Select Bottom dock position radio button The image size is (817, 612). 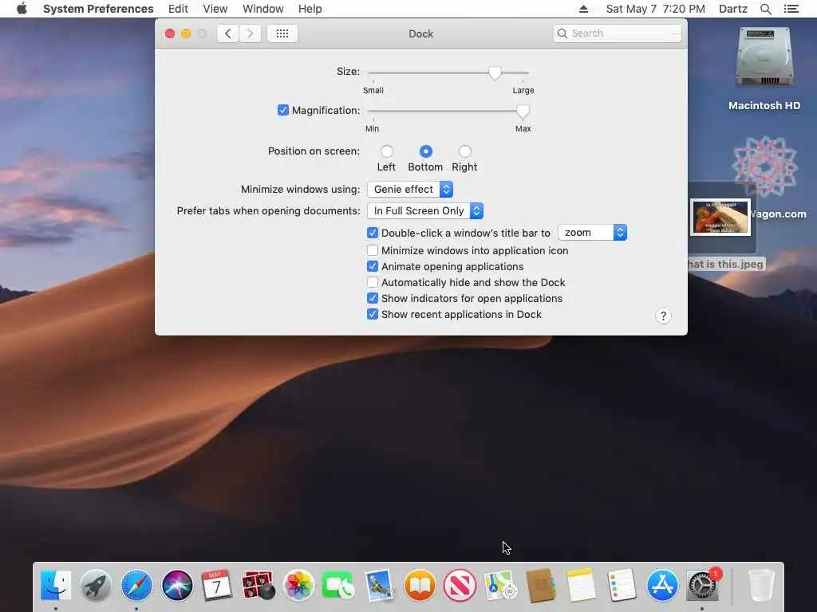click(x=426, y=151)
